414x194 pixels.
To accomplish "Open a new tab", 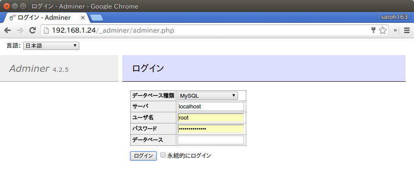I will point(96,18).
